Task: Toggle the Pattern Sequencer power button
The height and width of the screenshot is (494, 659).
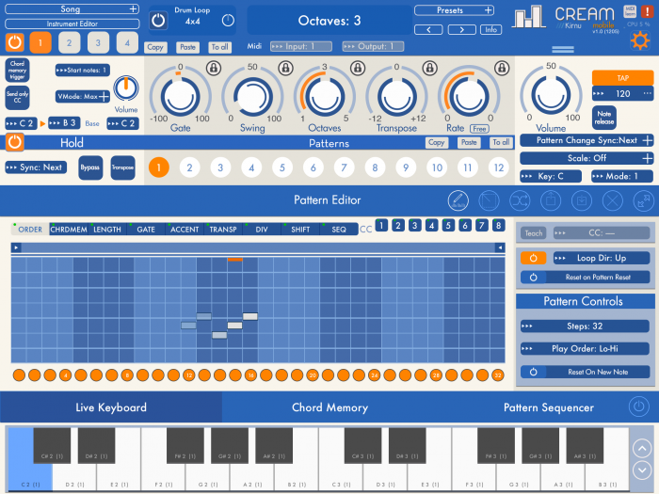Action: point(639,406)
